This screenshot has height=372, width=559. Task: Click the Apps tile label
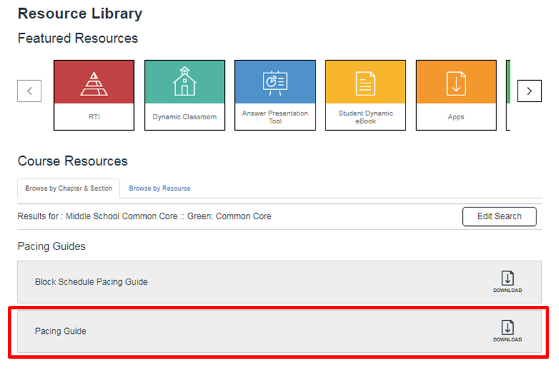coord(456,117)
